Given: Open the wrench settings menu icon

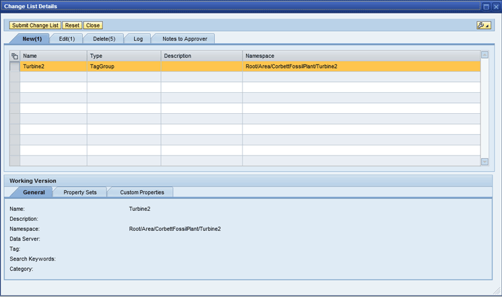Looking at the screenshot, I should (482, 25).
